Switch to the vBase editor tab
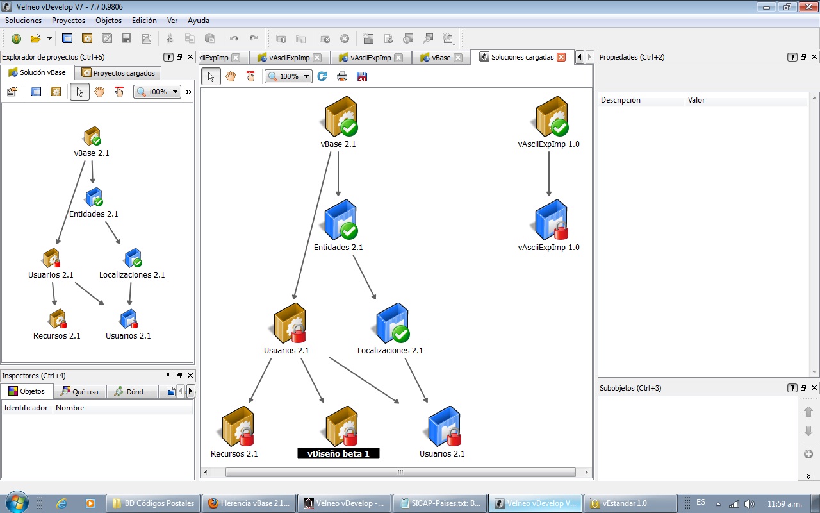The image size is (820, 513). tap(441, 58)
